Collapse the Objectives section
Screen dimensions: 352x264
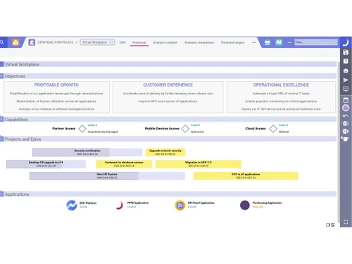2,76
